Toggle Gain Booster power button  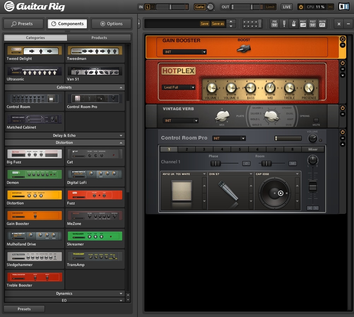(342, 39)
